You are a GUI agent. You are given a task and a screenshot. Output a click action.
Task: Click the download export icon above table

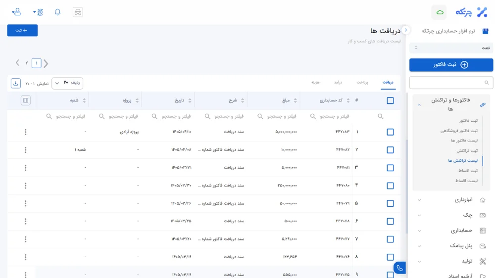click(x=16, y=83)
